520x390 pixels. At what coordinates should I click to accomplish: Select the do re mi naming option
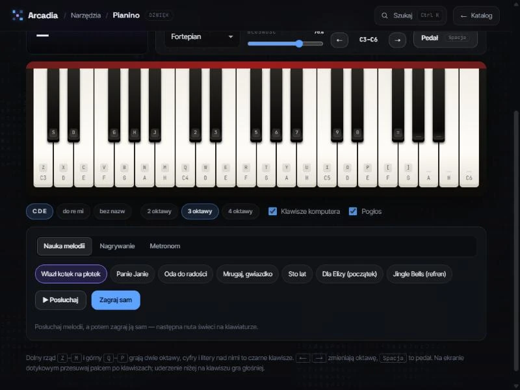click(73, 212)
